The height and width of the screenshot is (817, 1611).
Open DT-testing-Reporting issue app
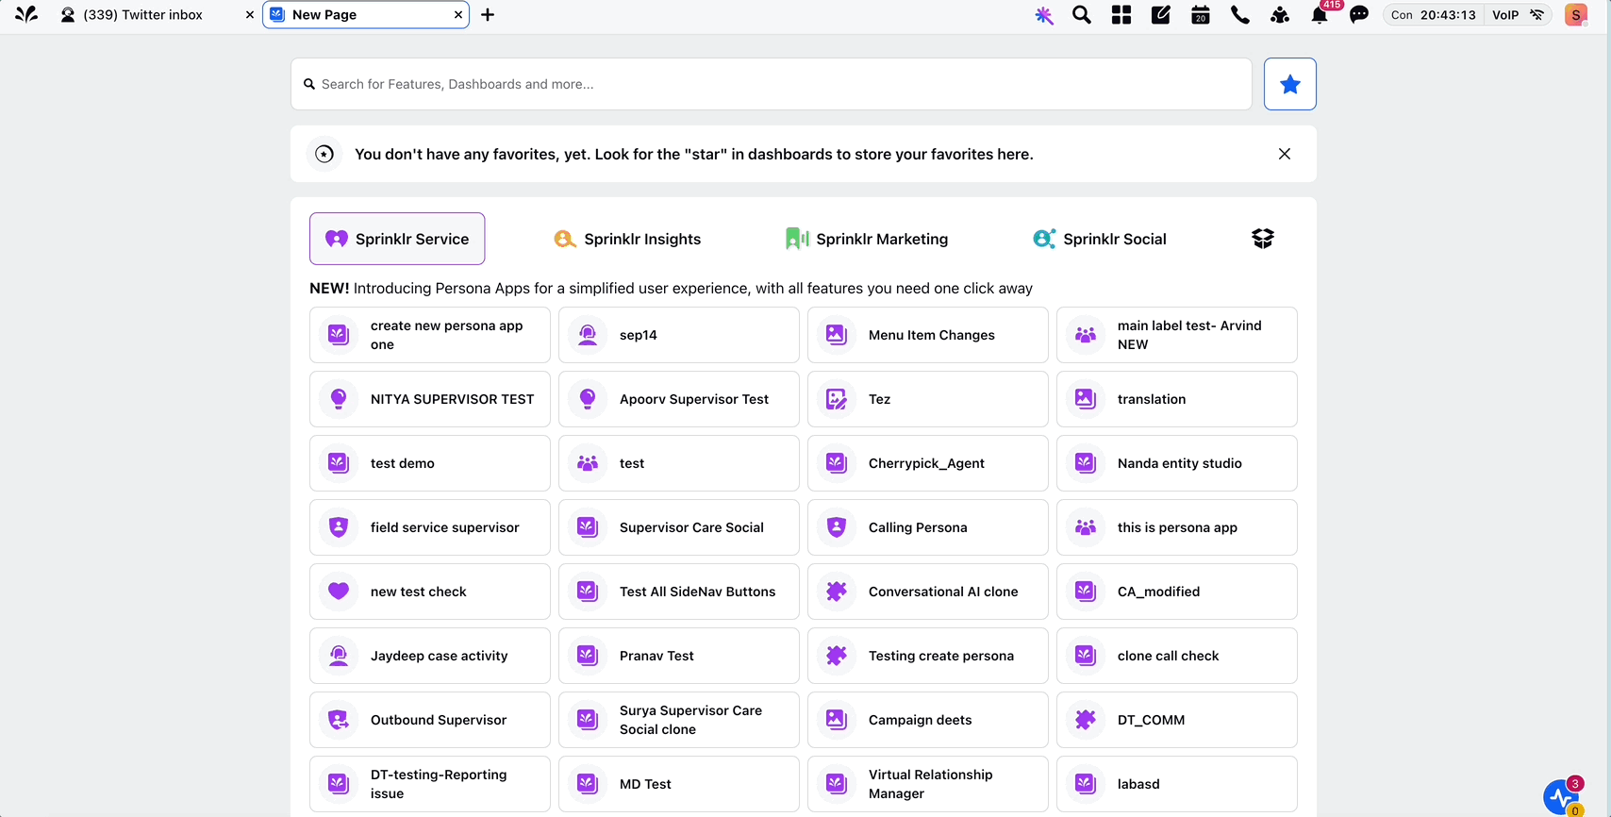429,784
